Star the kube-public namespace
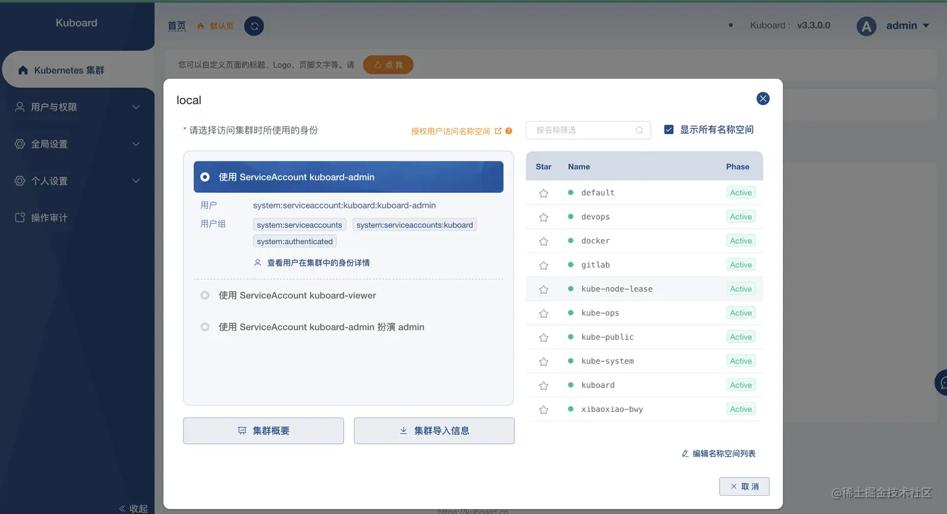The width and height of the screenshot is (947, 514). point(544,337)
